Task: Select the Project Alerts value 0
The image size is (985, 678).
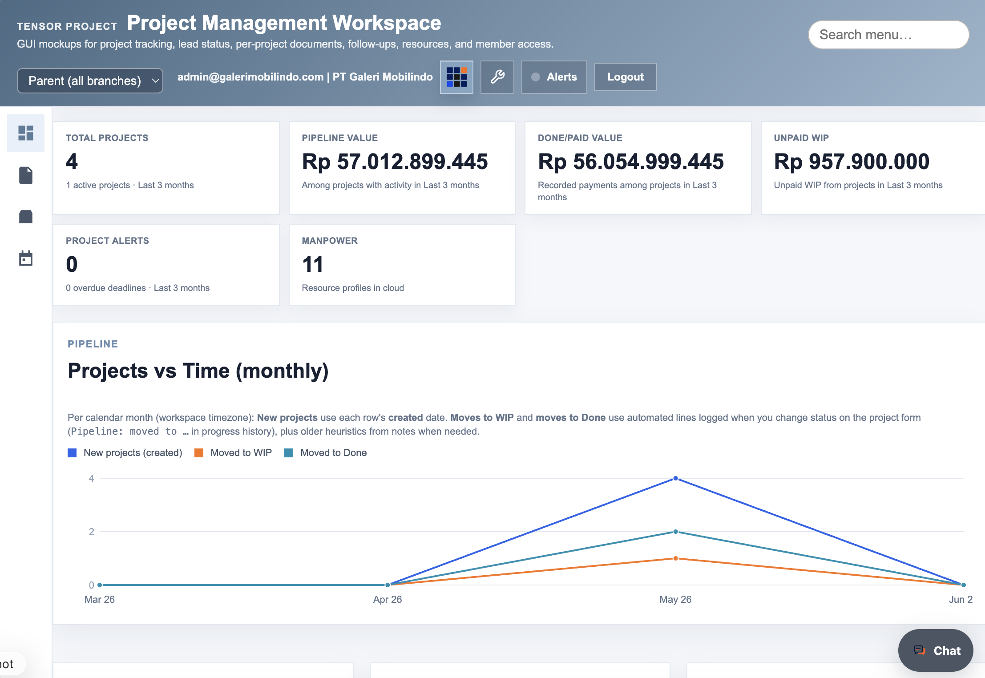Action: [x=72, y=264]
